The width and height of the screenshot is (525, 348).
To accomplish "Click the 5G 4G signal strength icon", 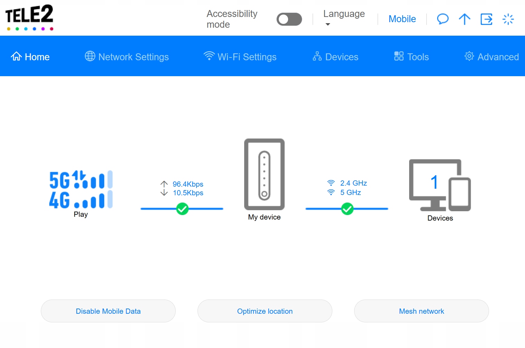I will [81, 189].
